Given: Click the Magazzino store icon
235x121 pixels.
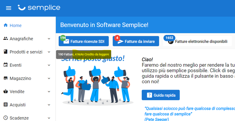Looking at the screenshot, I should tap(6, 78).
